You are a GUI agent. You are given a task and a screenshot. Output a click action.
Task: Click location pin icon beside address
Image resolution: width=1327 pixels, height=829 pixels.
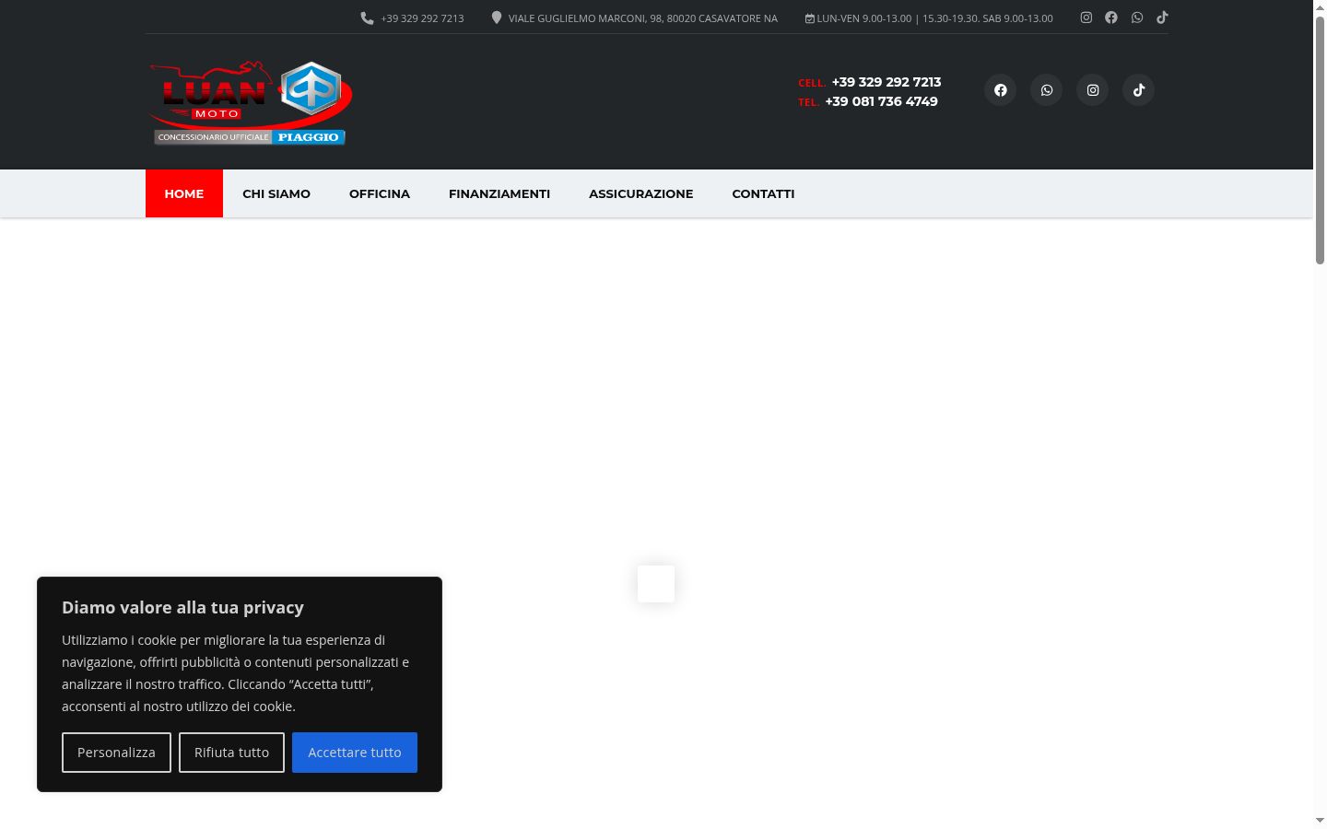[x=497, y=18]
